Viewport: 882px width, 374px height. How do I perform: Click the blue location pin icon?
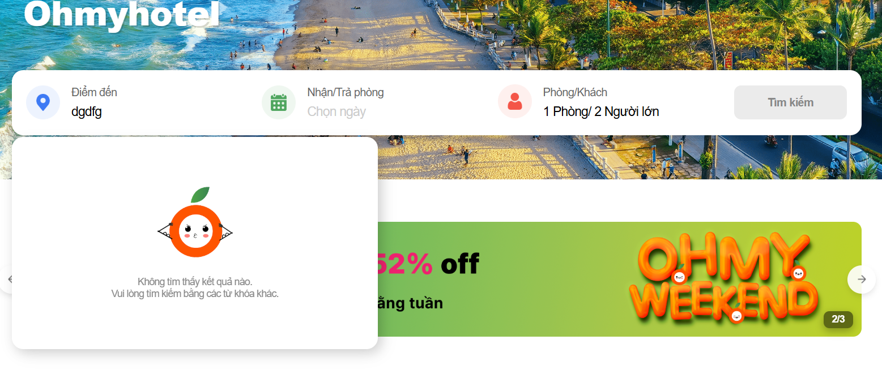point(43,102)
